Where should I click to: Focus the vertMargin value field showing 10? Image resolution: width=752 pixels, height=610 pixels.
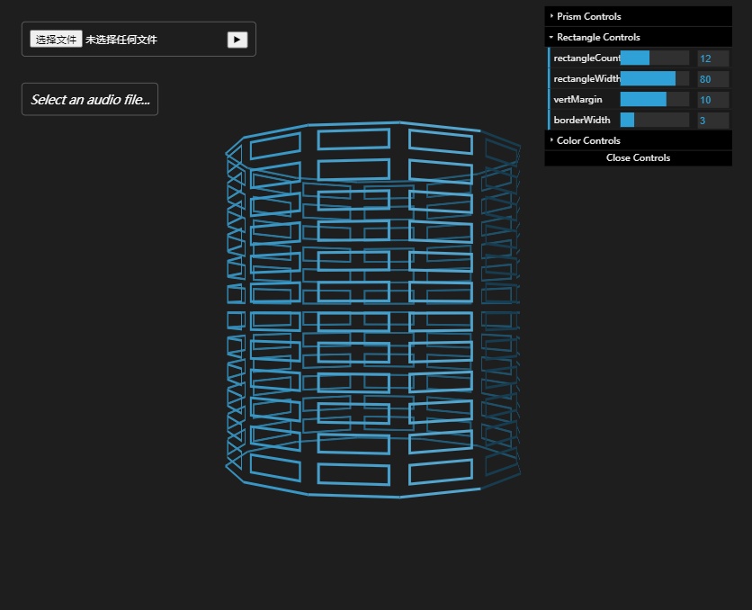coord(712,100)
